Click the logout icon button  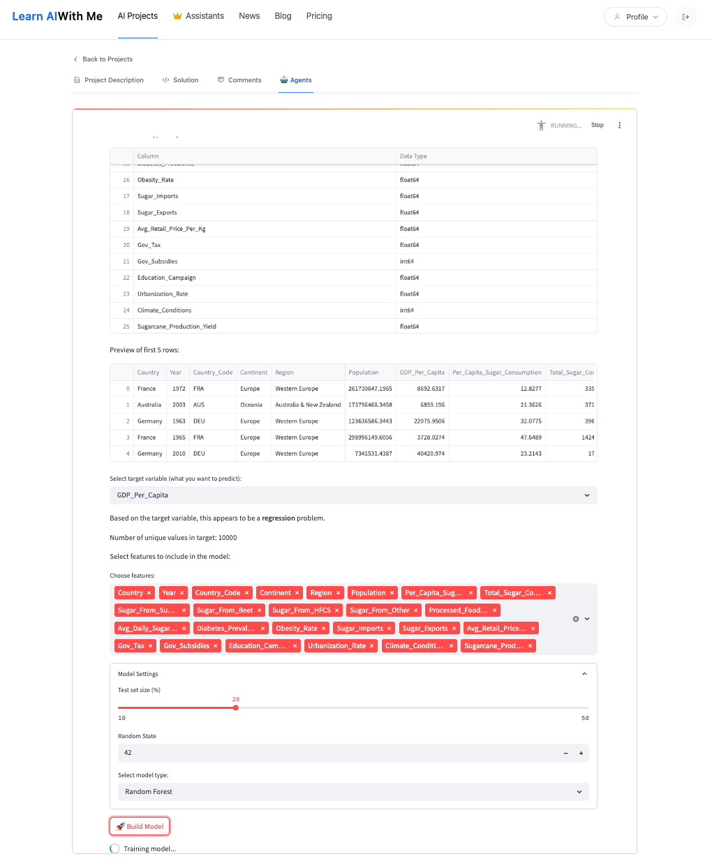(x=685, y=17)
